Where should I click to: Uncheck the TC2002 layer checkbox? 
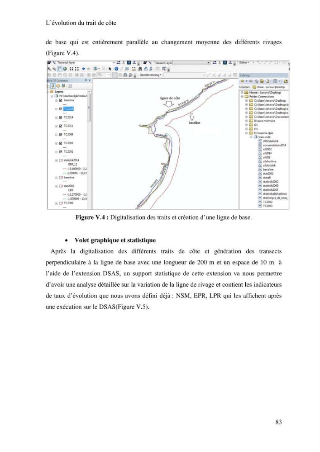61,152
